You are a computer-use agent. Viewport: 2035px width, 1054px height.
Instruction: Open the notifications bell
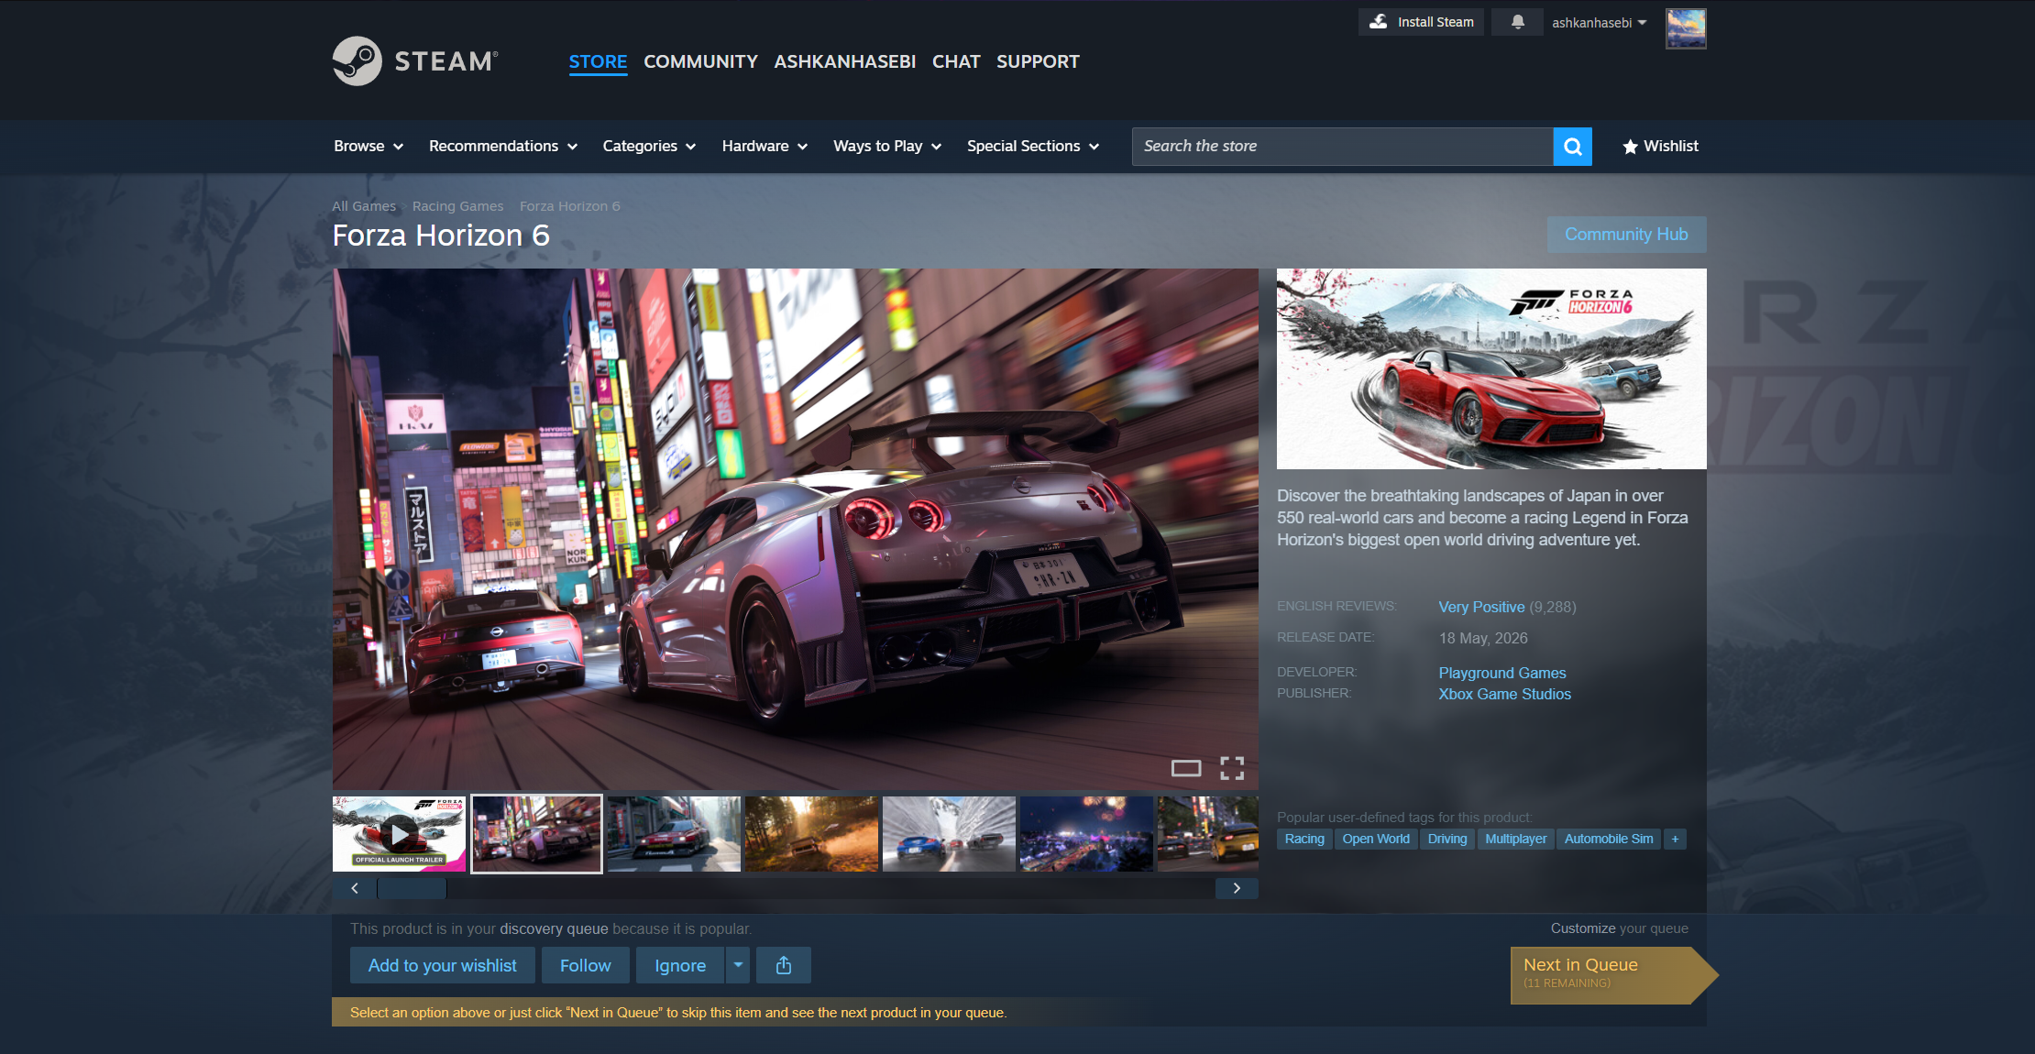1518,22
